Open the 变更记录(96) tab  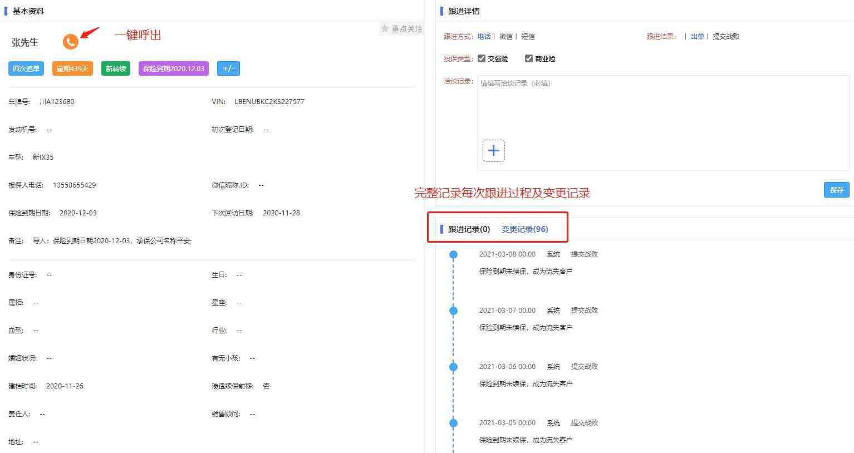[524, 229]
